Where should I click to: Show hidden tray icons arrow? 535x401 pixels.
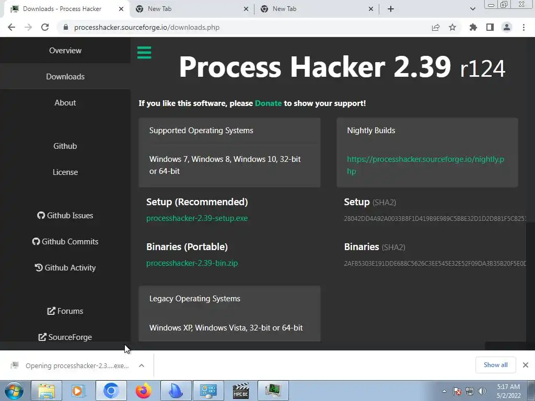click(x=444, y=391)
